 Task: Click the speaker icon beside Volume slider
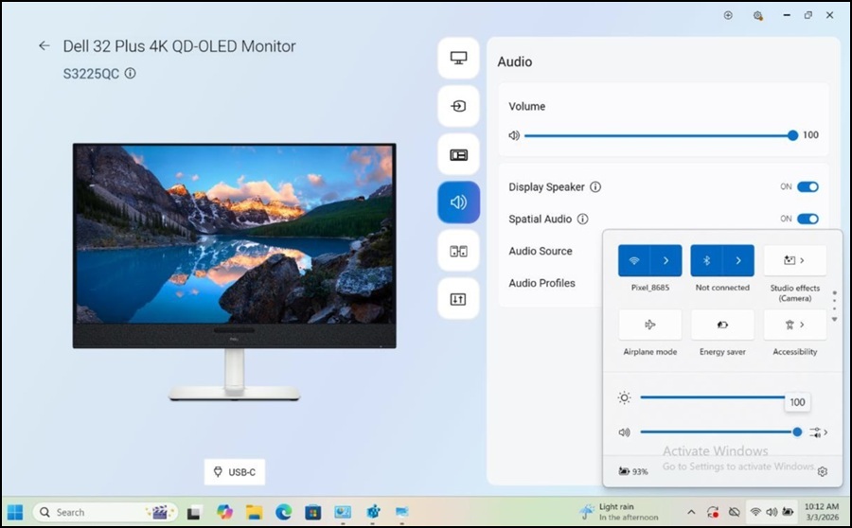click(514, 135)
